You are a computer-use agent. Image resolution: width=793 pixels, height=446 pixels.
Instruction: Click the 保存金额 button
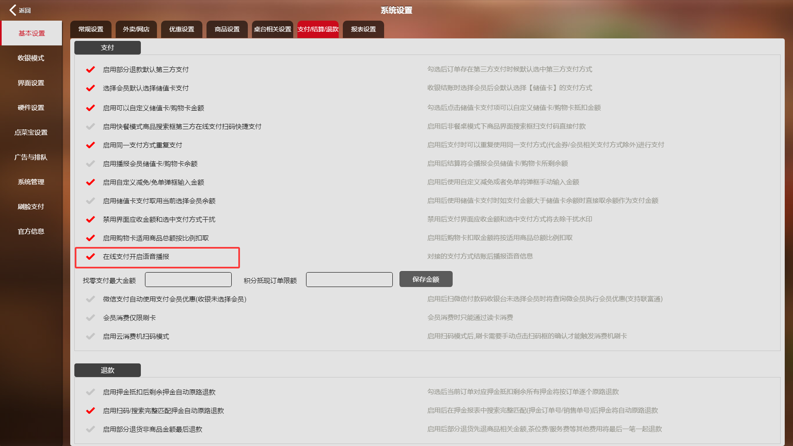click(x=426, y=279)
